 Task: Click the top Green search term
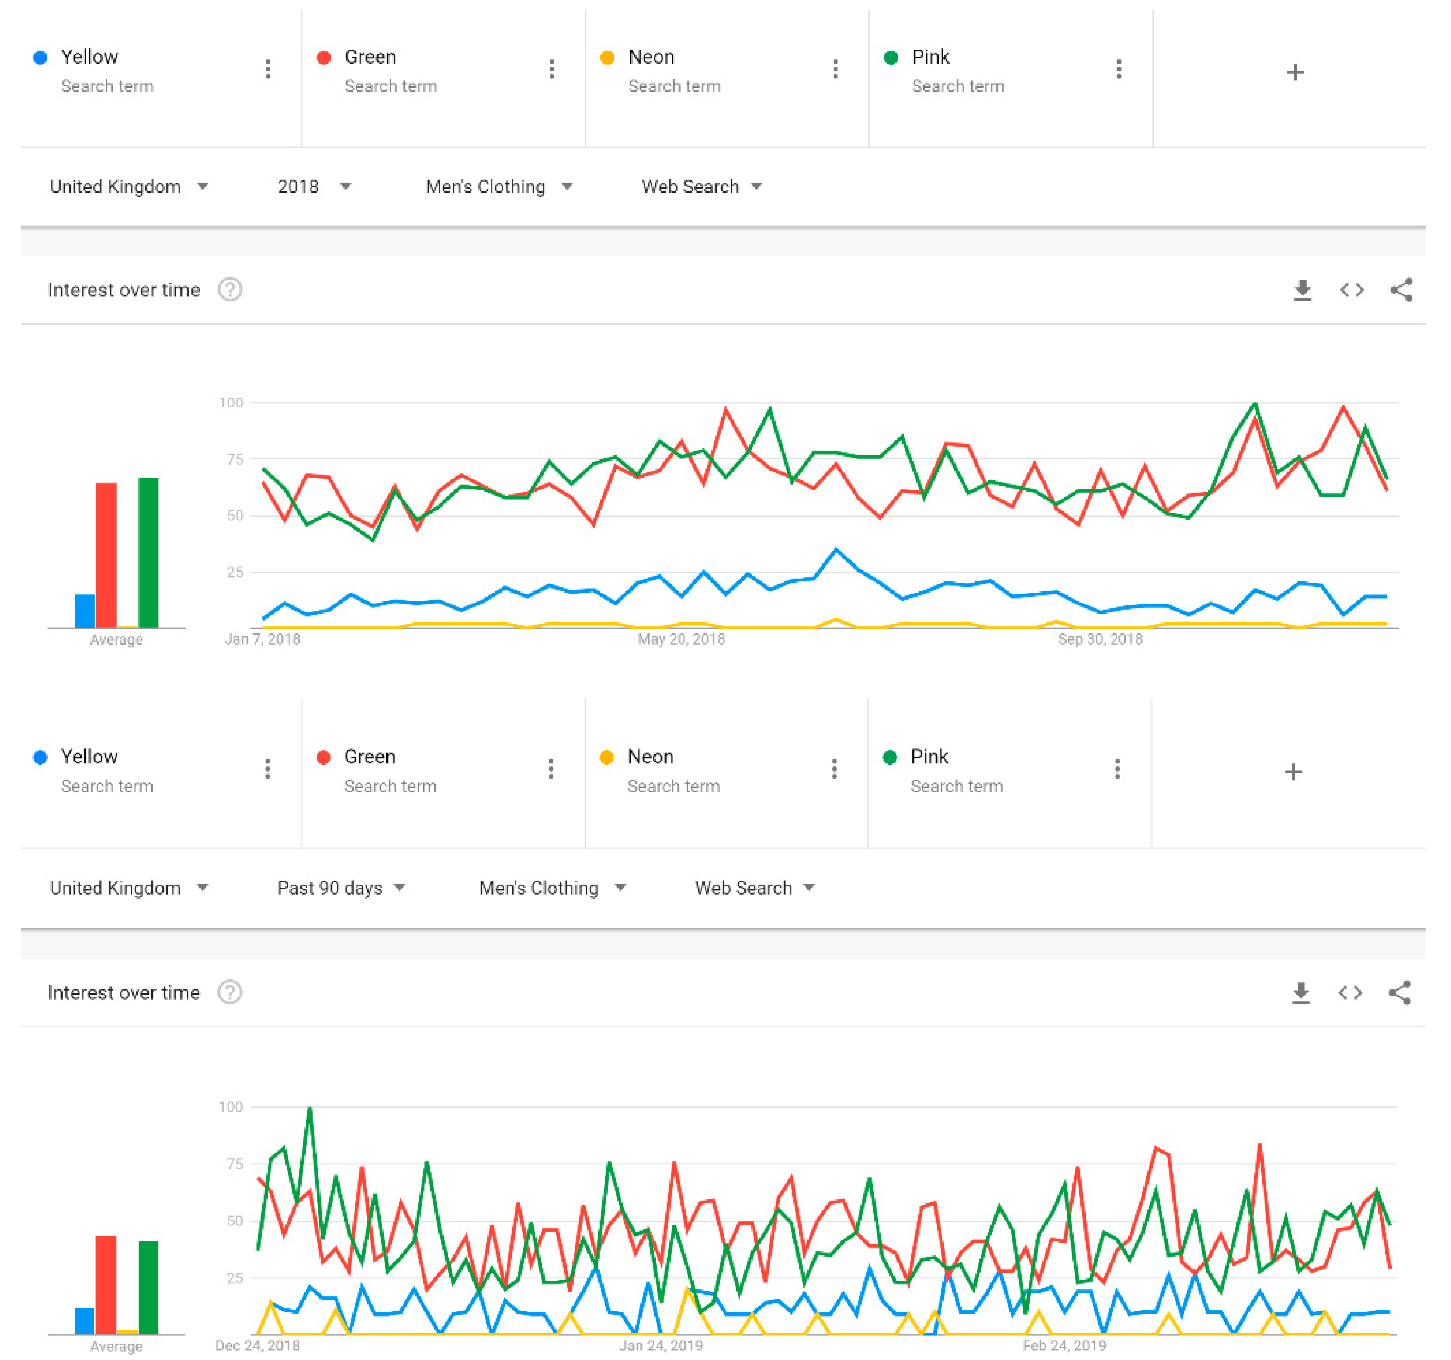point(370,57)
